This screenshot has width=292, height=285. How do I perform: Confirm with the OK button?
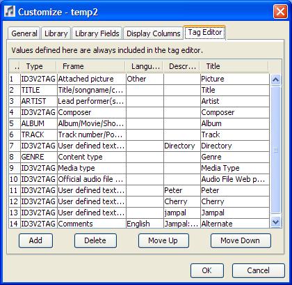point(207,270)
